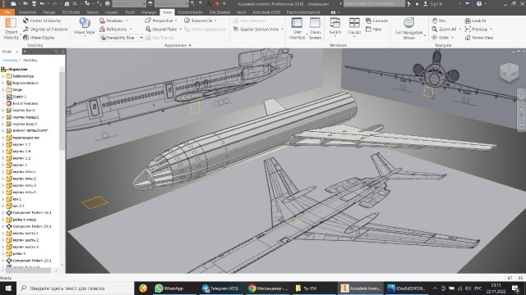The height and width of the screenshot is (295, 526).
Task: Click the Cascade windows button
Action: click(377, 20)
